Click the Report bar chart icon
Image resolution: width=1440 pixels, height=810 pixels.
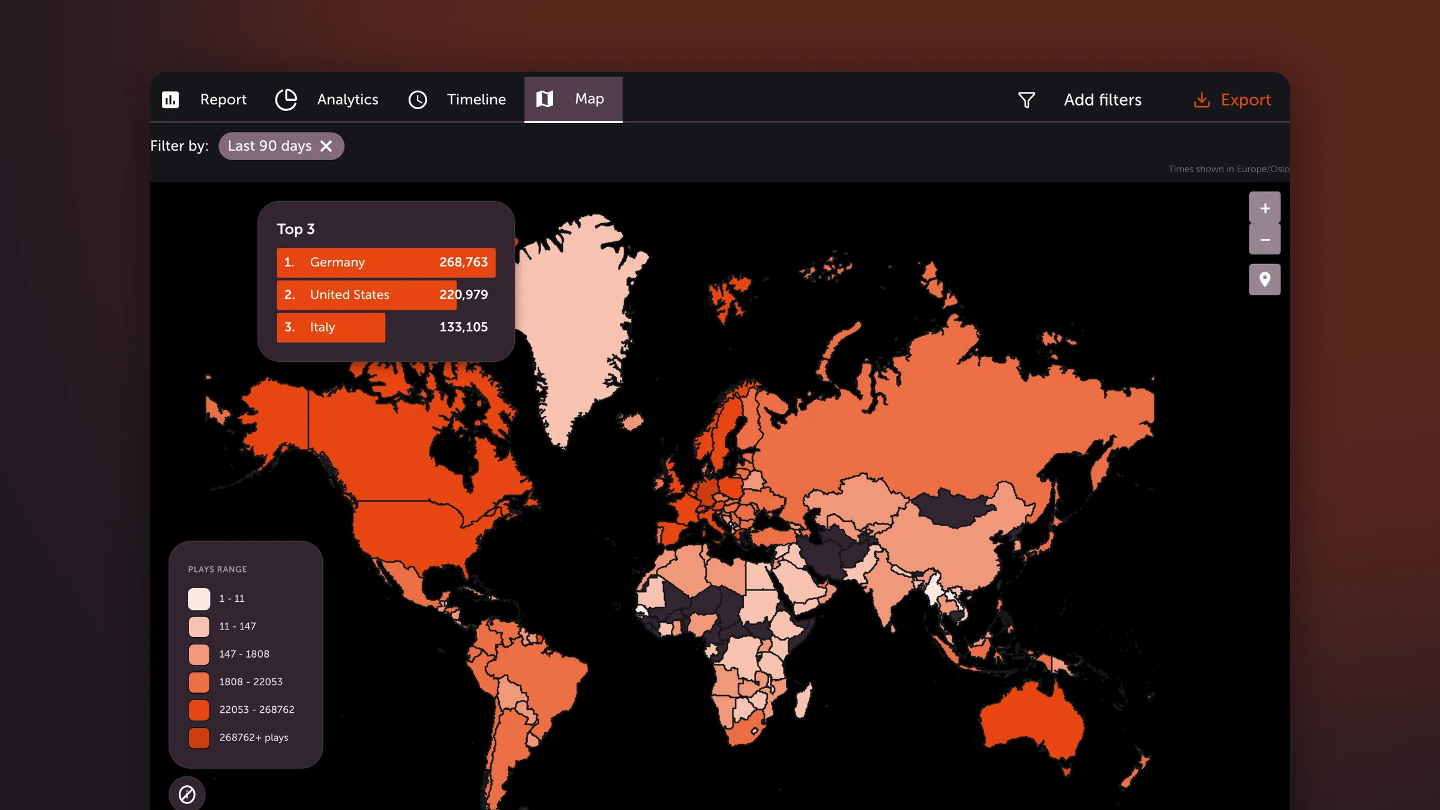point(170,100)
